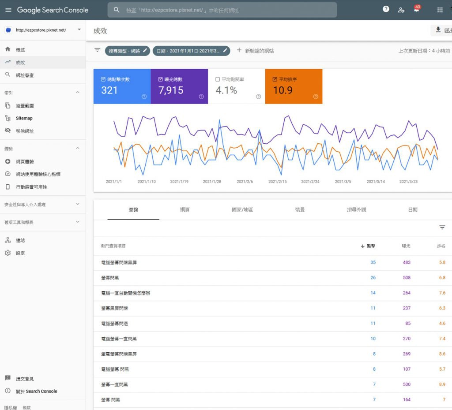Open the table filter icon above rankings
Viewport: 452px width, 410px height.
[442, 227]
